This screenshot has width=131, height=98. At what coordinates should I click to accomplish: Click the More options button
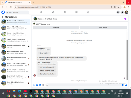click(x=103, y=27)
